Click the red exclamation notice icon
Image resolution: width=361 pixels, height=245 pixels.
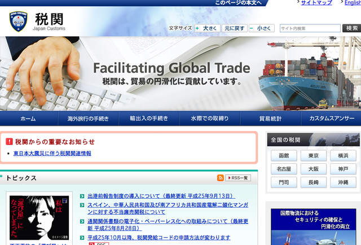pos(9,142)
